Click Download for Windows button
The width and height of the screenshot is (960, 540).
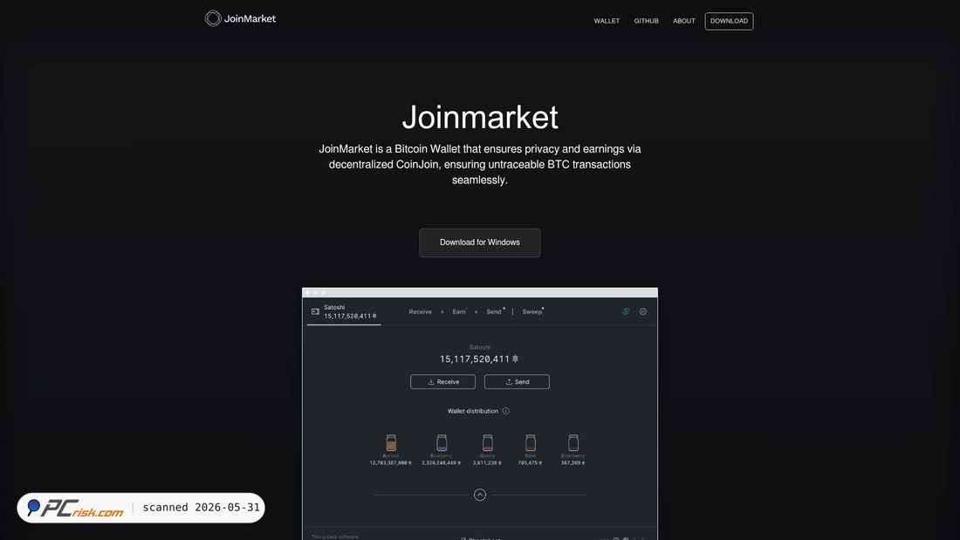[x=479, y=243]
